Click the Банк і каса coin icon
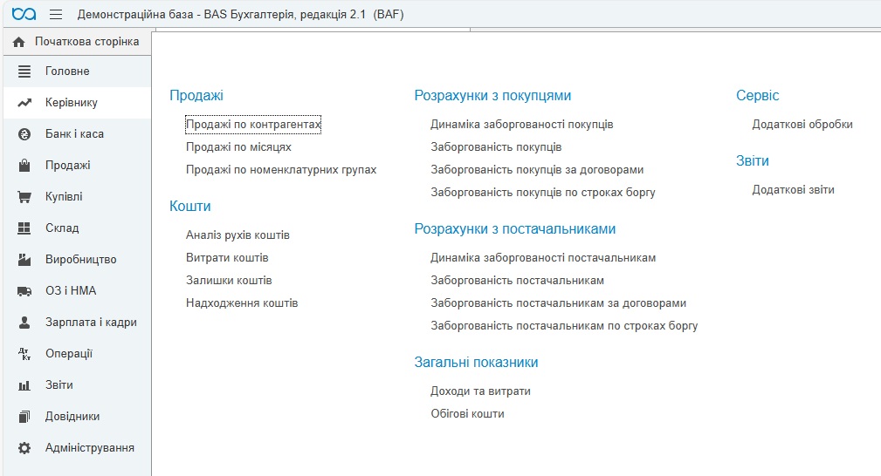The image size is (881, 476). click(24, 134)
